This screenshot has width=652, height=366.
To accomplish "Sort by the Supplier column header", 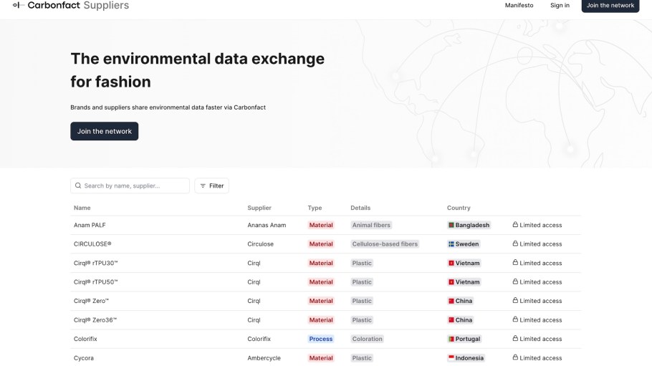I will [259, 208].
